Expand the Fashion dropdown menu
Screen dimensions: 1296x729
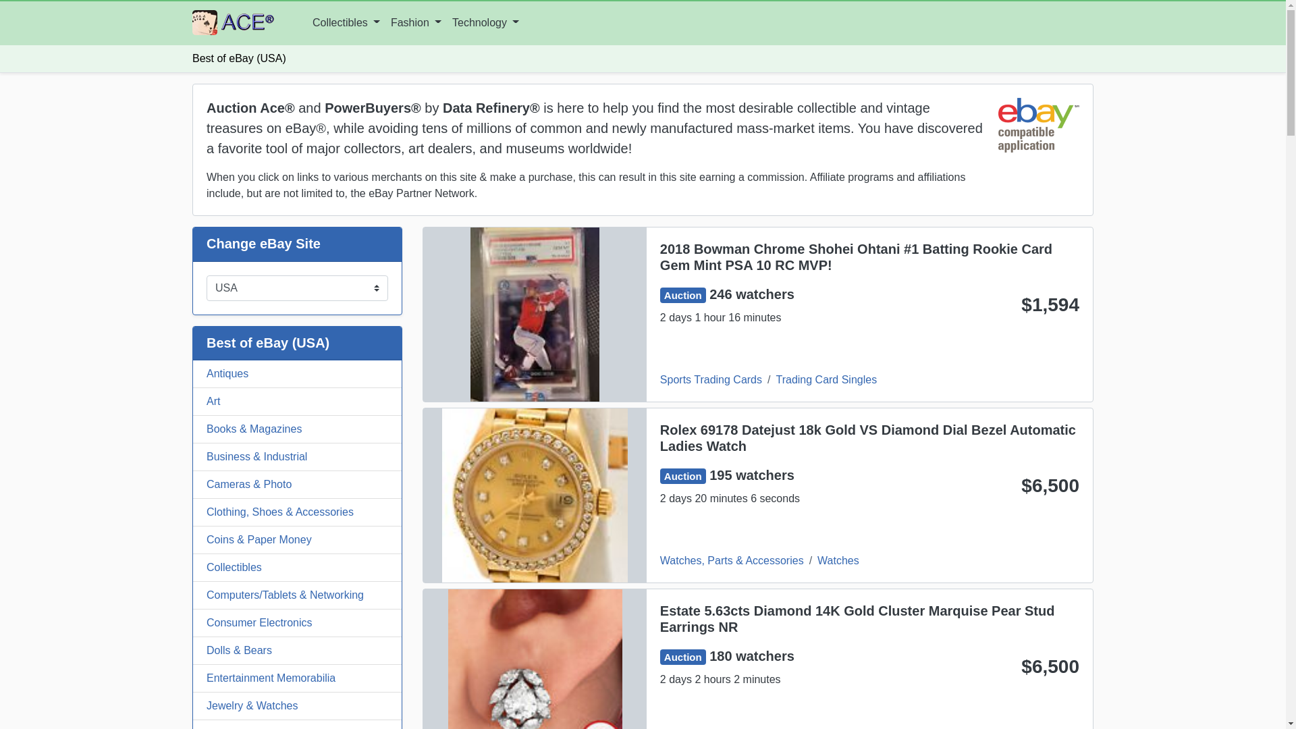click(416, 23)
